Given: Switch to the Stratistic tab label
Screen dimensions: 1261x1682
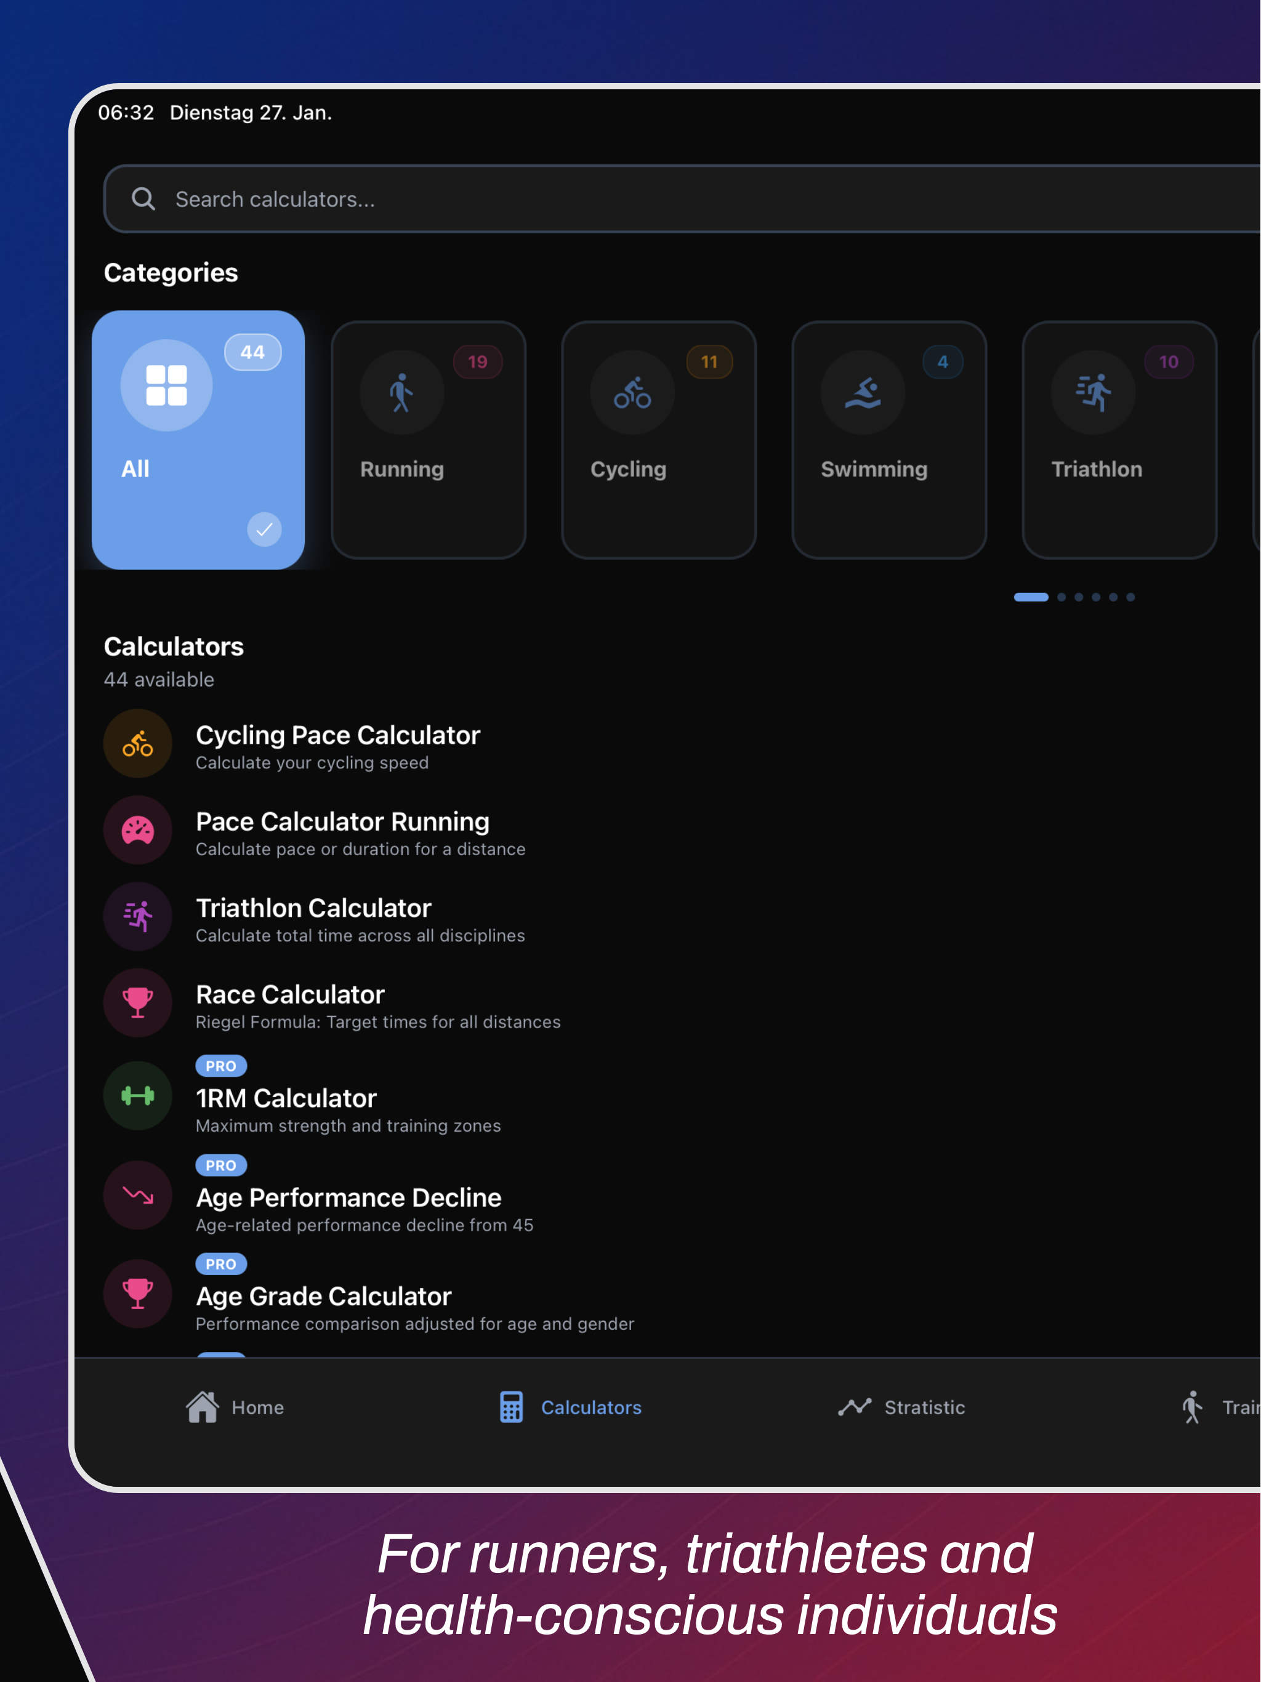Looking at the screenshot, I should click(924, 1407).
